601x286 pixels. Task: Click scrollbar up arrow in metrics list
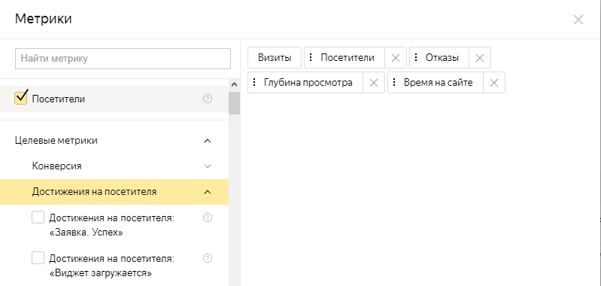pyautogui.click(x=234, y=85)
